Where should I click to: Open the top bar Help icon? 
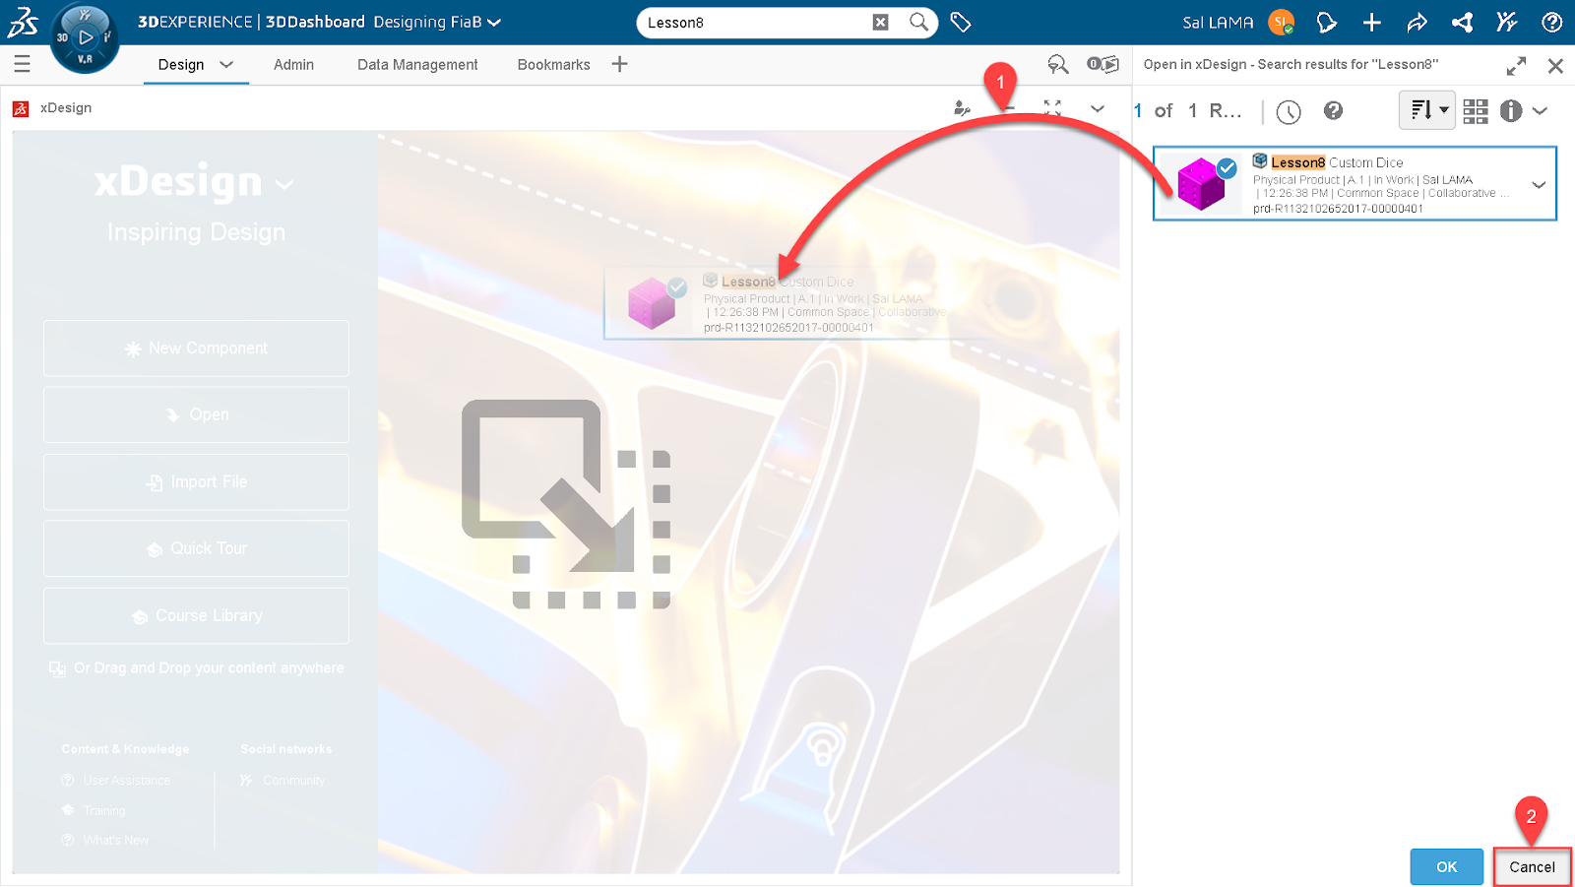tap(1551, 22)
